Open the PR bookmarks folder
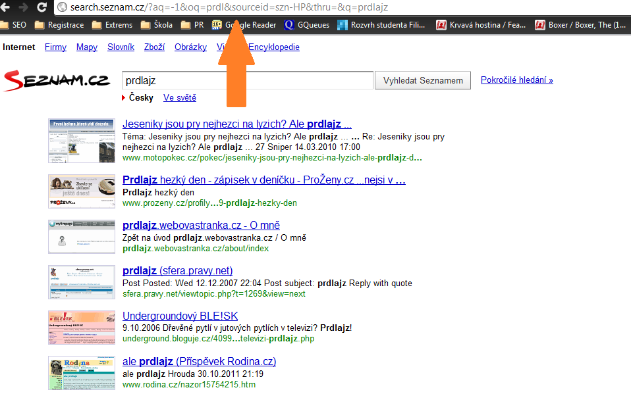 (192, 25)
